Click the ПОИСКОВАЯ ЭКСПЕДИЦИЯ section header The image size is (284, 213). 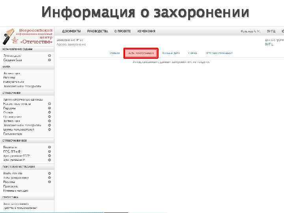click(x=27, y=167)
